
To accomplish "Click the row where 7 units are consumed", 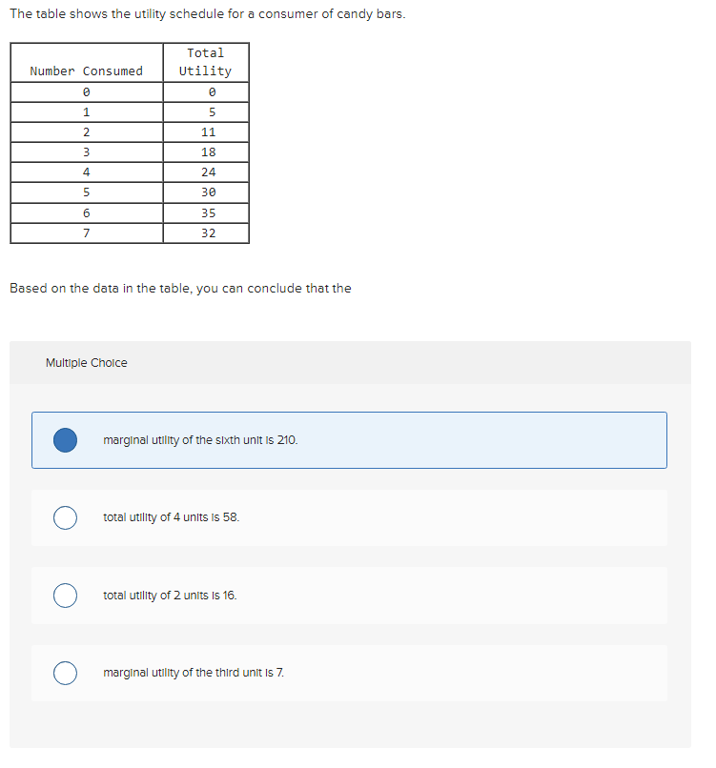I will pos(86,232).
